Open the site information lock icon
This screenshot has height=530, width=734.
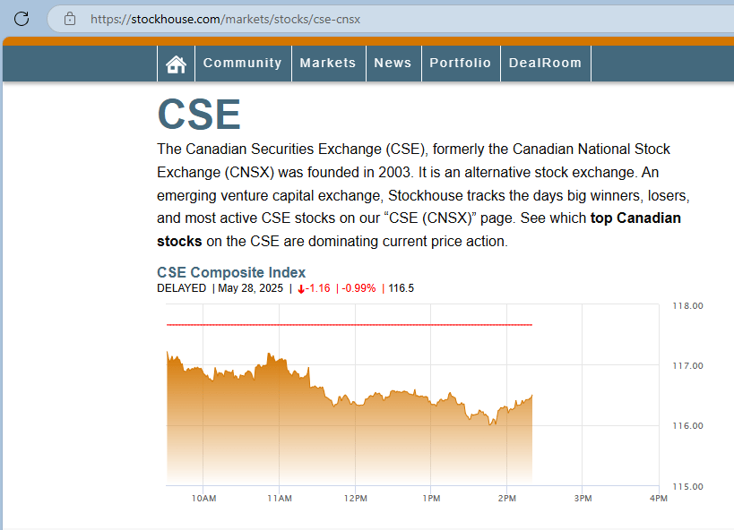69,18
